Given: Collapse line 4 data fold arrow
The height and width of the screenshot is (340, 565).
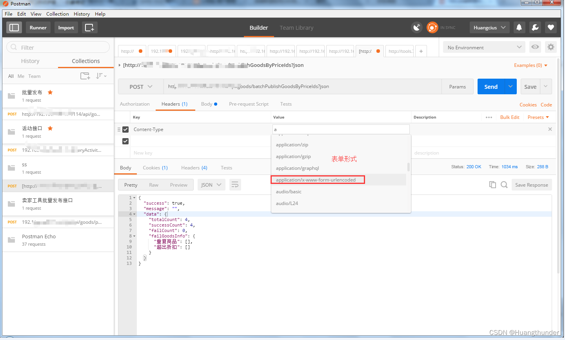Looking at the screenshot, I should (x=134, y=214).
